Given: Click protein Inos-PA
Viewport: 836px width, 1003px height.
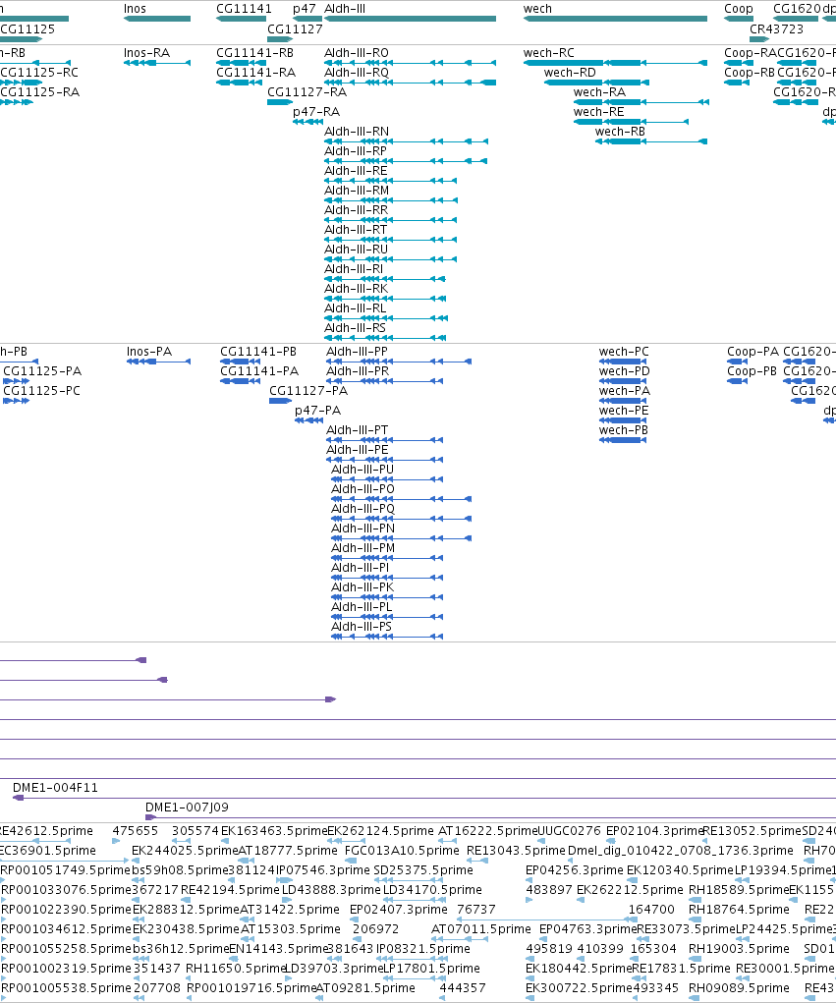Looking at the screenshot, I should pyautogui.click(x=149, y=351).
